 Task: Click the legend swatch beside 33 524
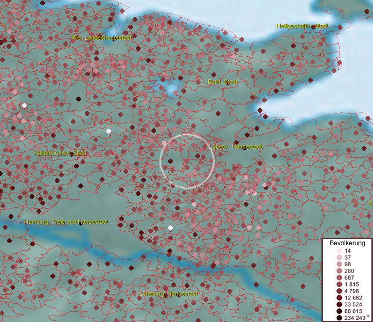tap(339, 304)
